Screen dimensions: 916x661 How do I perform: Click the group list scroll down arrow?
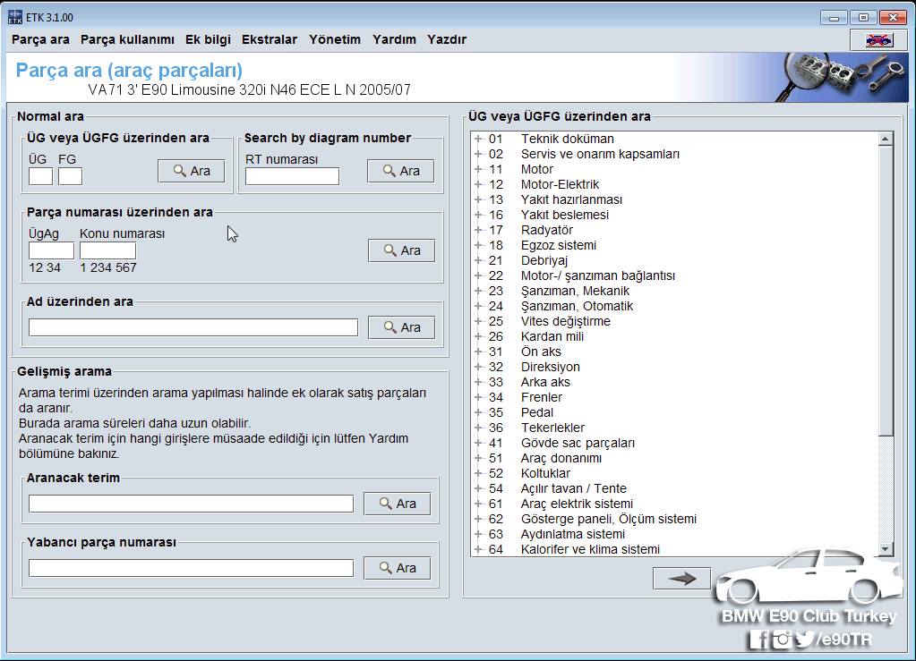point(886,549)
